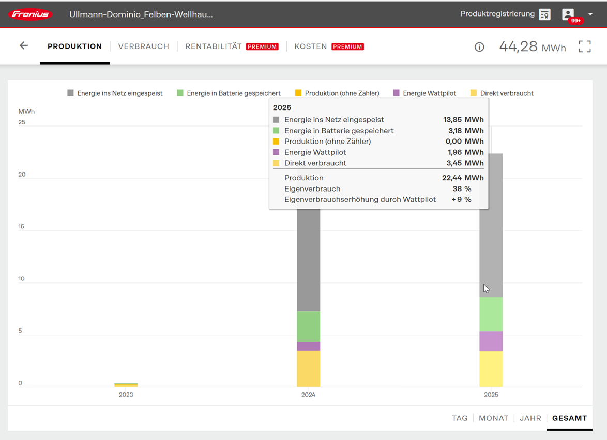Click the Fronius logo
This screenshot has width=607, height=440.
click(x=31, y=14)
